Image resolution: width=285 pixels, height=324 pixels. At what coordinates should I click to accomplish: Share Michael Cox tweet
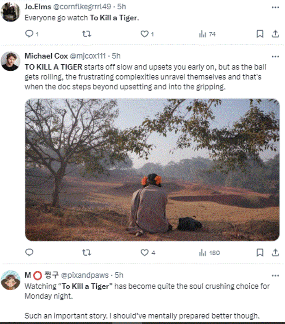tap(275, 252)
